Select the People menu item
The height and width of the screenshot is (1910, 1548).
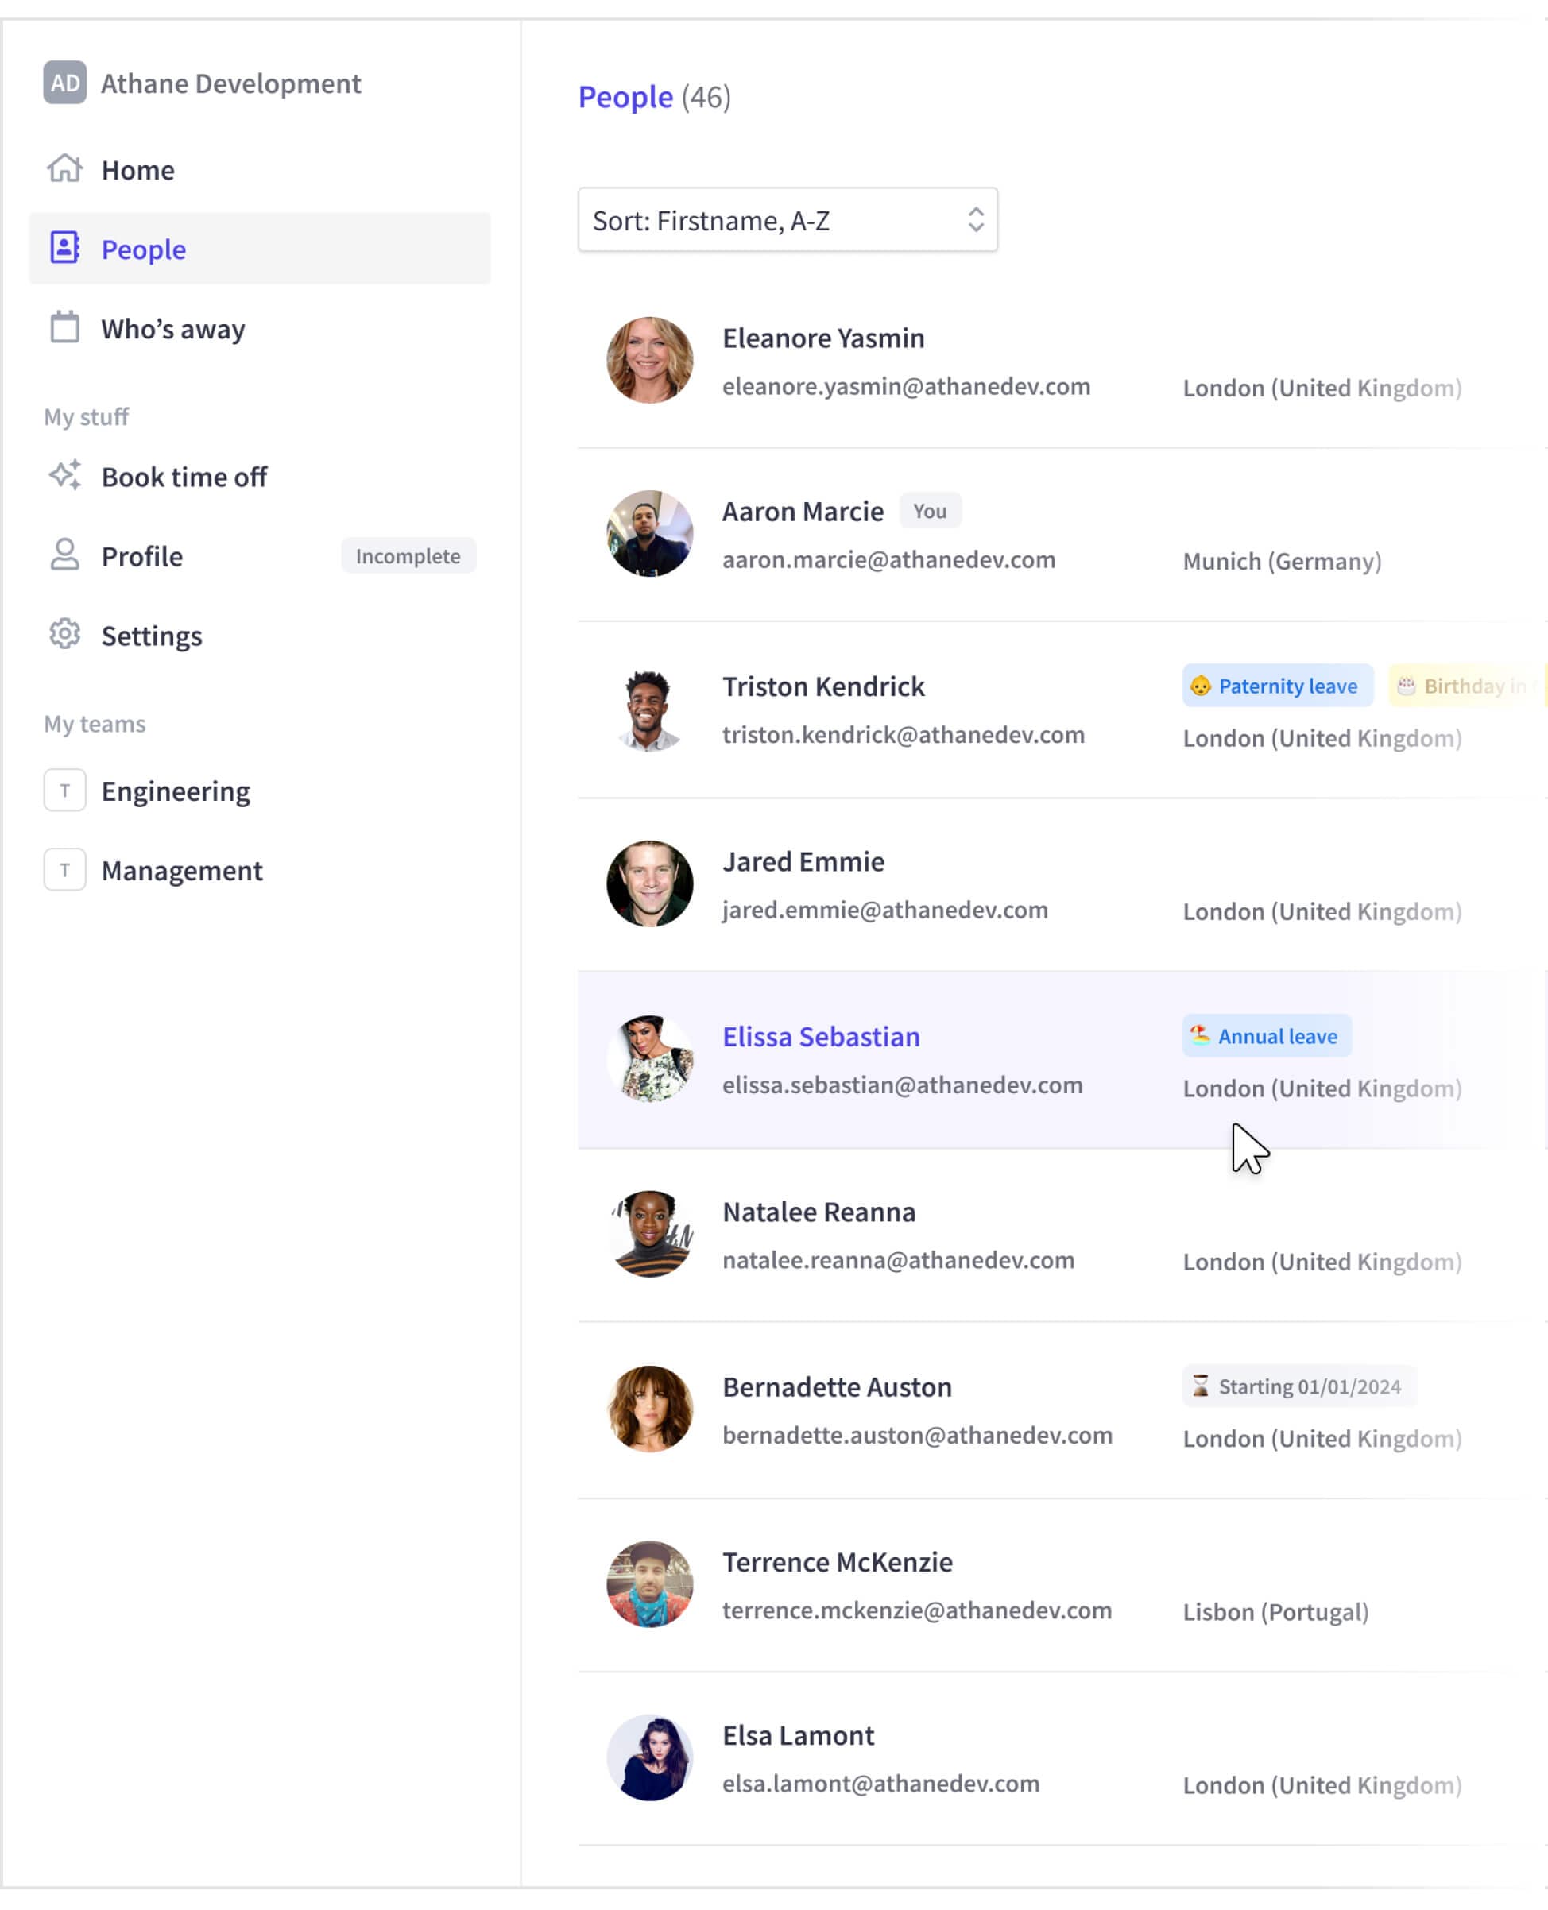[261, 249]
